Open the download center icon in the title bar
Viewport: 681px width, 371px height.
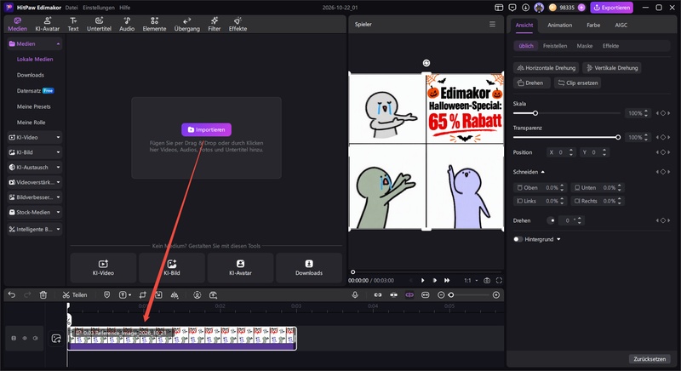point(525,8)
